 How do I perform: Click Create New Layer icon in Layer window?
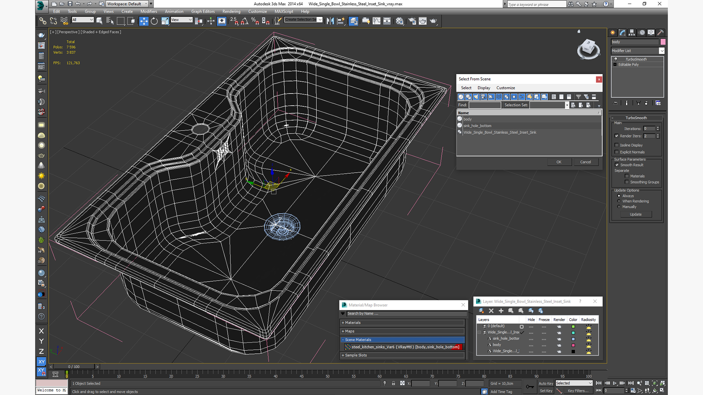pos(481,311)
